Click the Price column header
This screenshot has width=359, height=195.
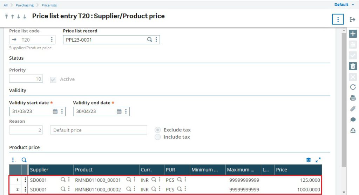tap(298, 169)
